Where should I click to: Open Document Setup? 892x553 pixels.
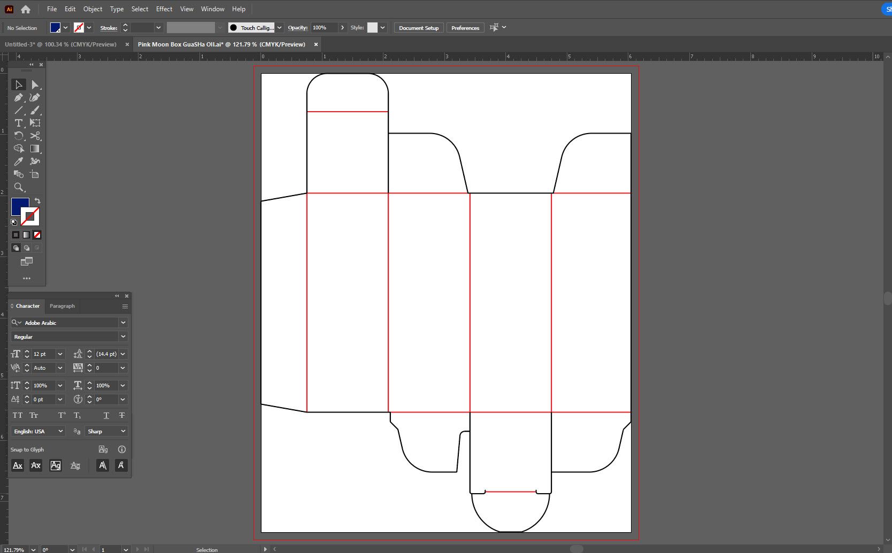pos(418,28)
